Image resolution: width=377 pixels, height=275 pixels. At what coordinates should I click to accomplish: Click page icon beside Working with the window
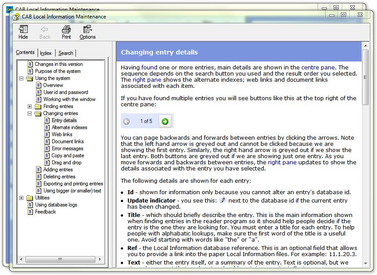pos(39,99)
